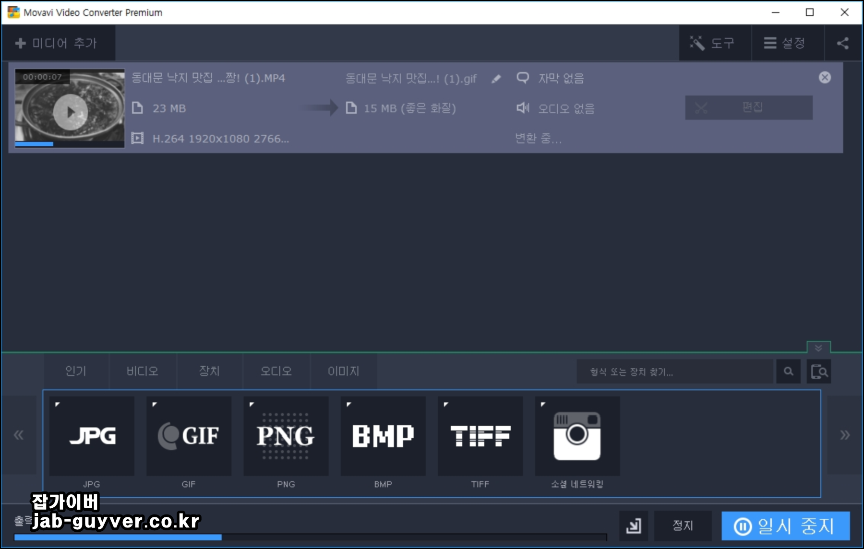Screen dimensions: 864x549
Task: Click the audio speaker icon (오디오 없음)
Action: 523,108
